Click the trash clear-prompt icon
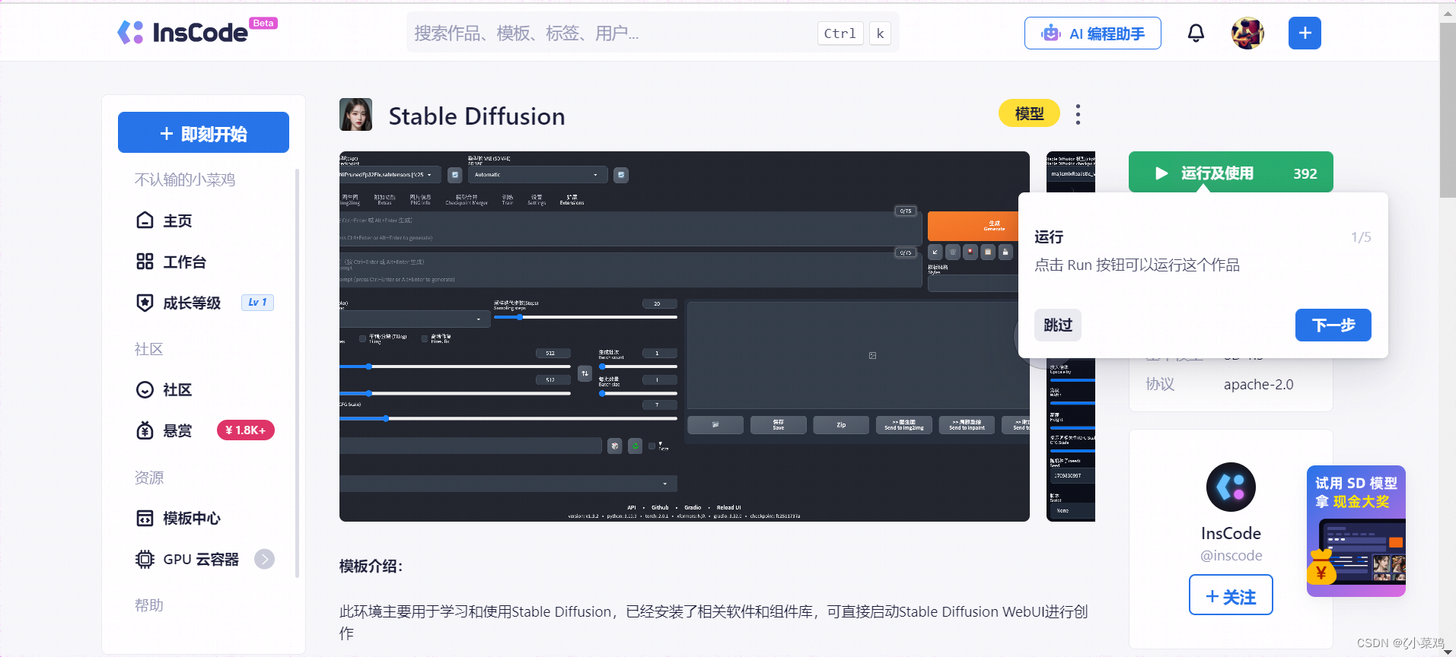 click(952, 252)
